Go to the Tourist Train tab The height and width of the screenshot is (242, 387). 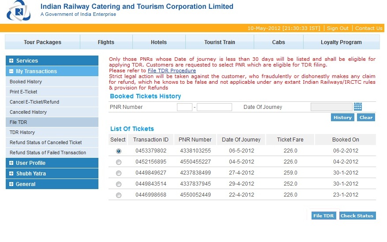coord(219,42)
